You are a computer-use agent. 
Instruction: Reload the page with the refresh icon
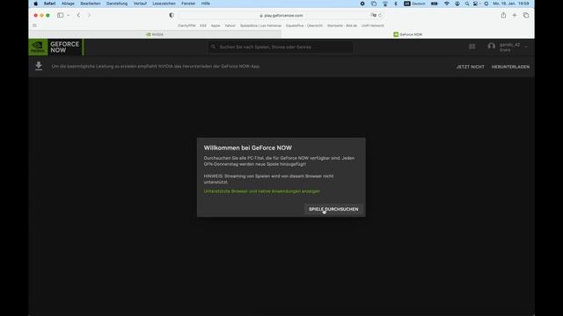point(380,16)
